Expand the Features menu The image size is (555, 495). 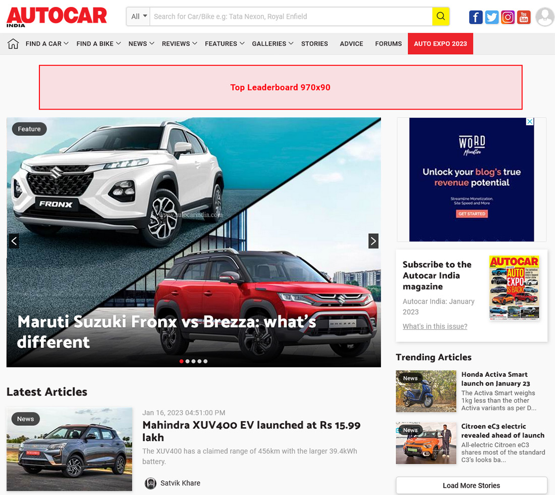click(225, 43)
